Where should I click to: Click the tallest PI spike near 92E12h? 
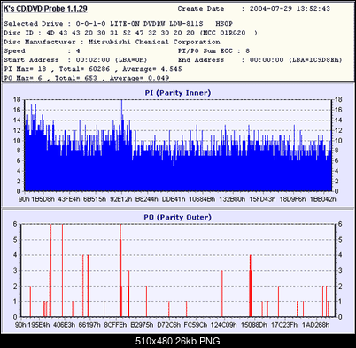(121, 144)
